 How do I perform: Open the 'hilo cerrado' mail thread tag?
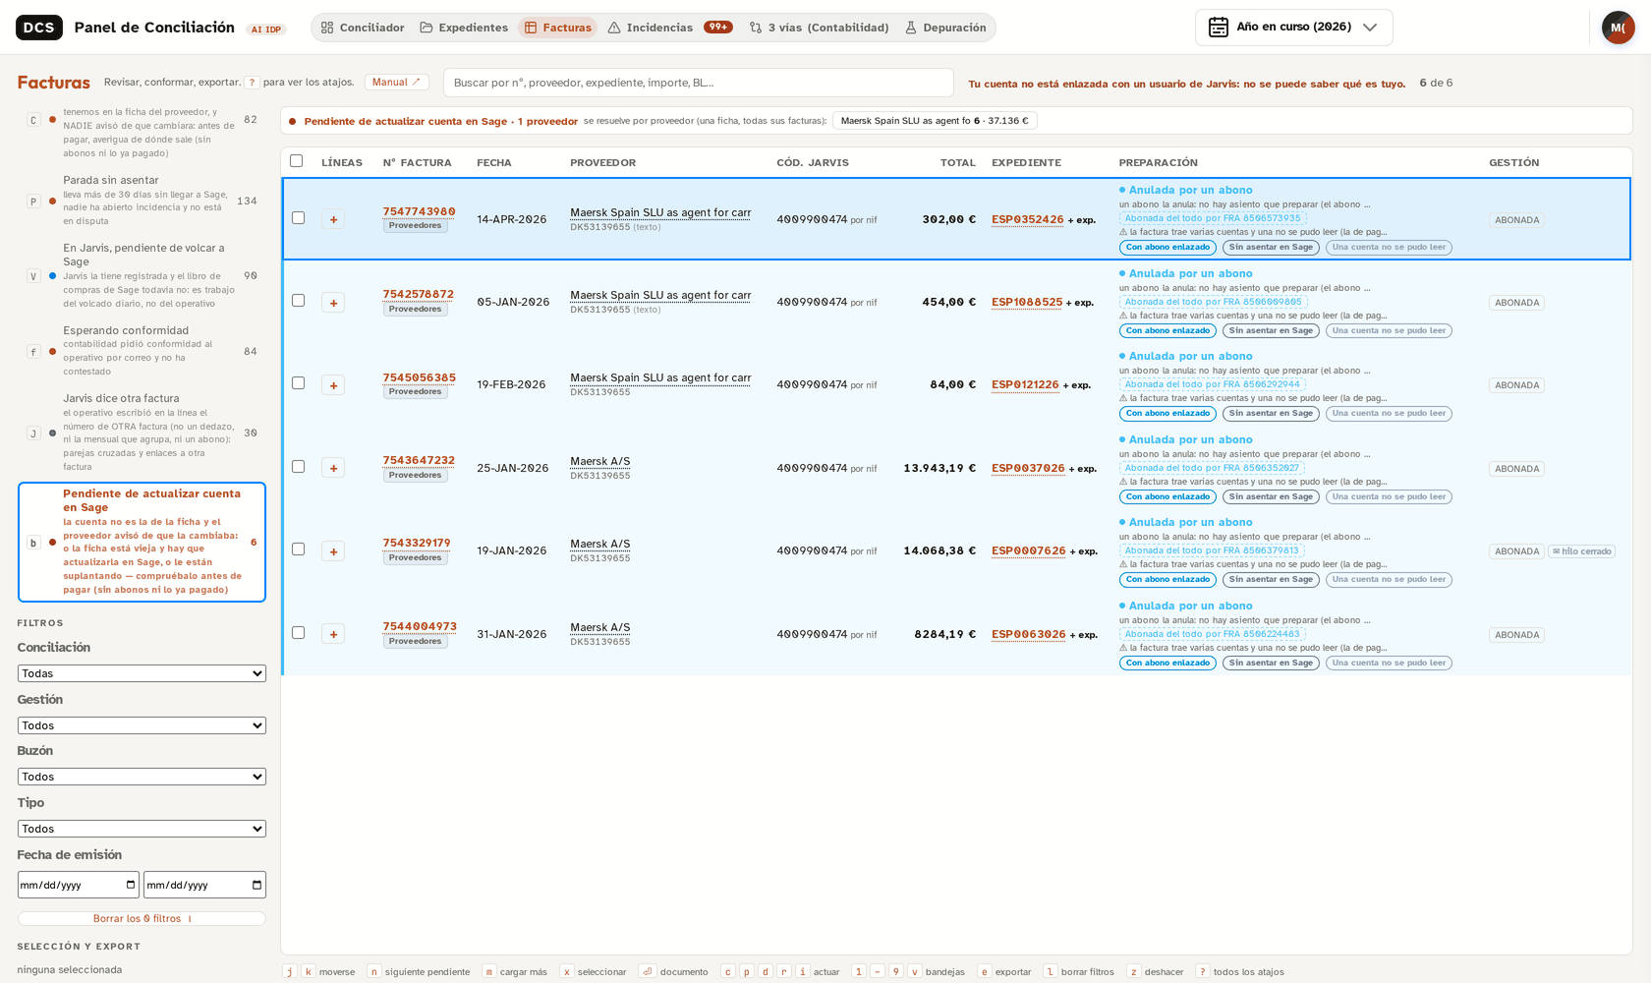point(1582,551)
